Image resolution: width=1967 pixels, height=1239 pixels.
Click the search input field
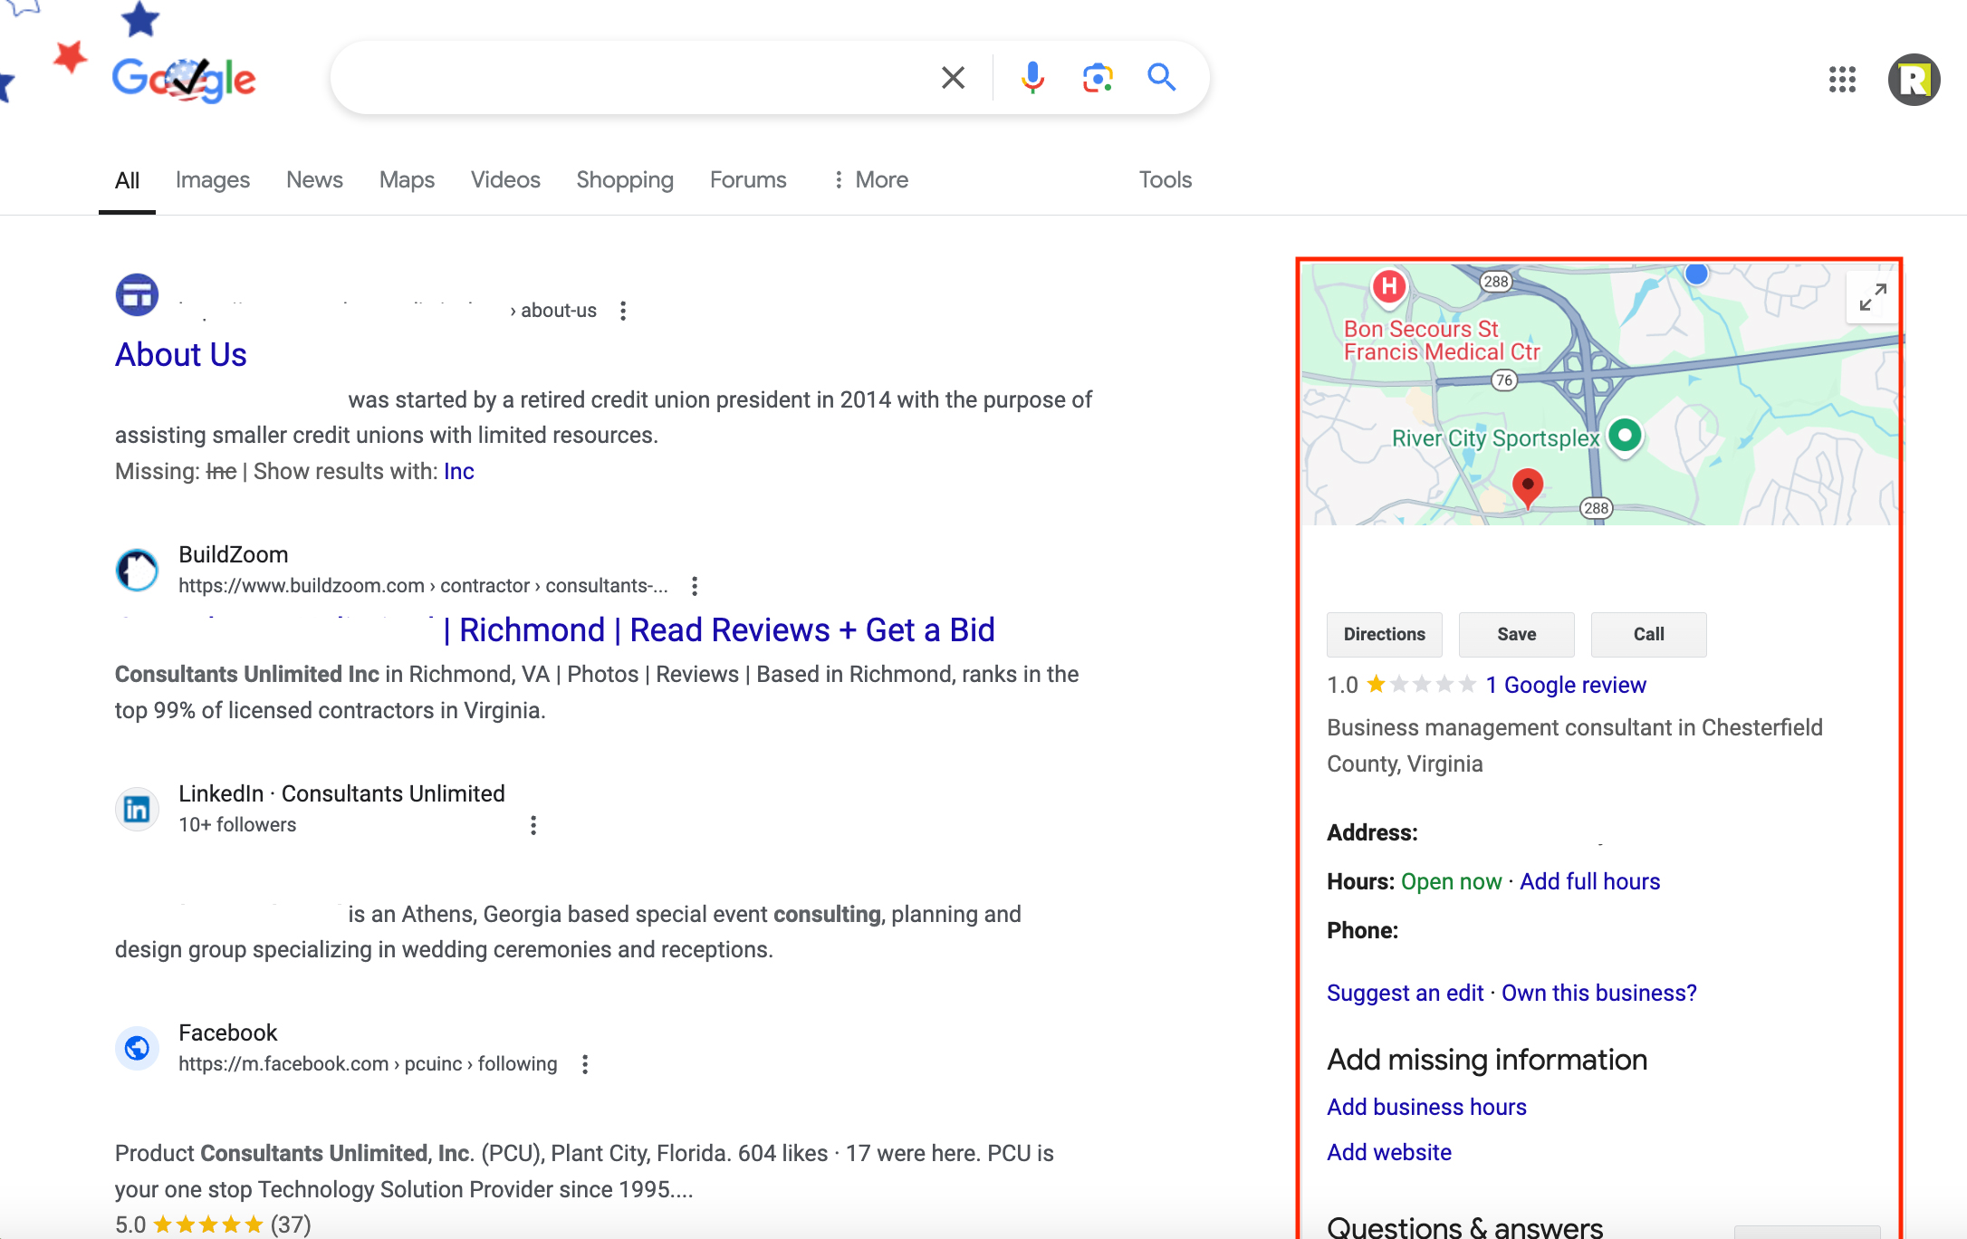[634, 78]
